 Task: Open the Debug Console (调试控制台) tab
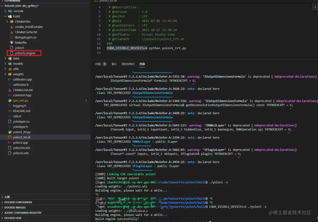click(128, 64)
